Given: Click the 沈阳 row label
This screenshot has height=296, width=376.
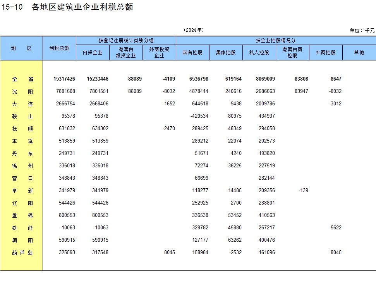Looking at the screenshot, I should coord(22,91).
